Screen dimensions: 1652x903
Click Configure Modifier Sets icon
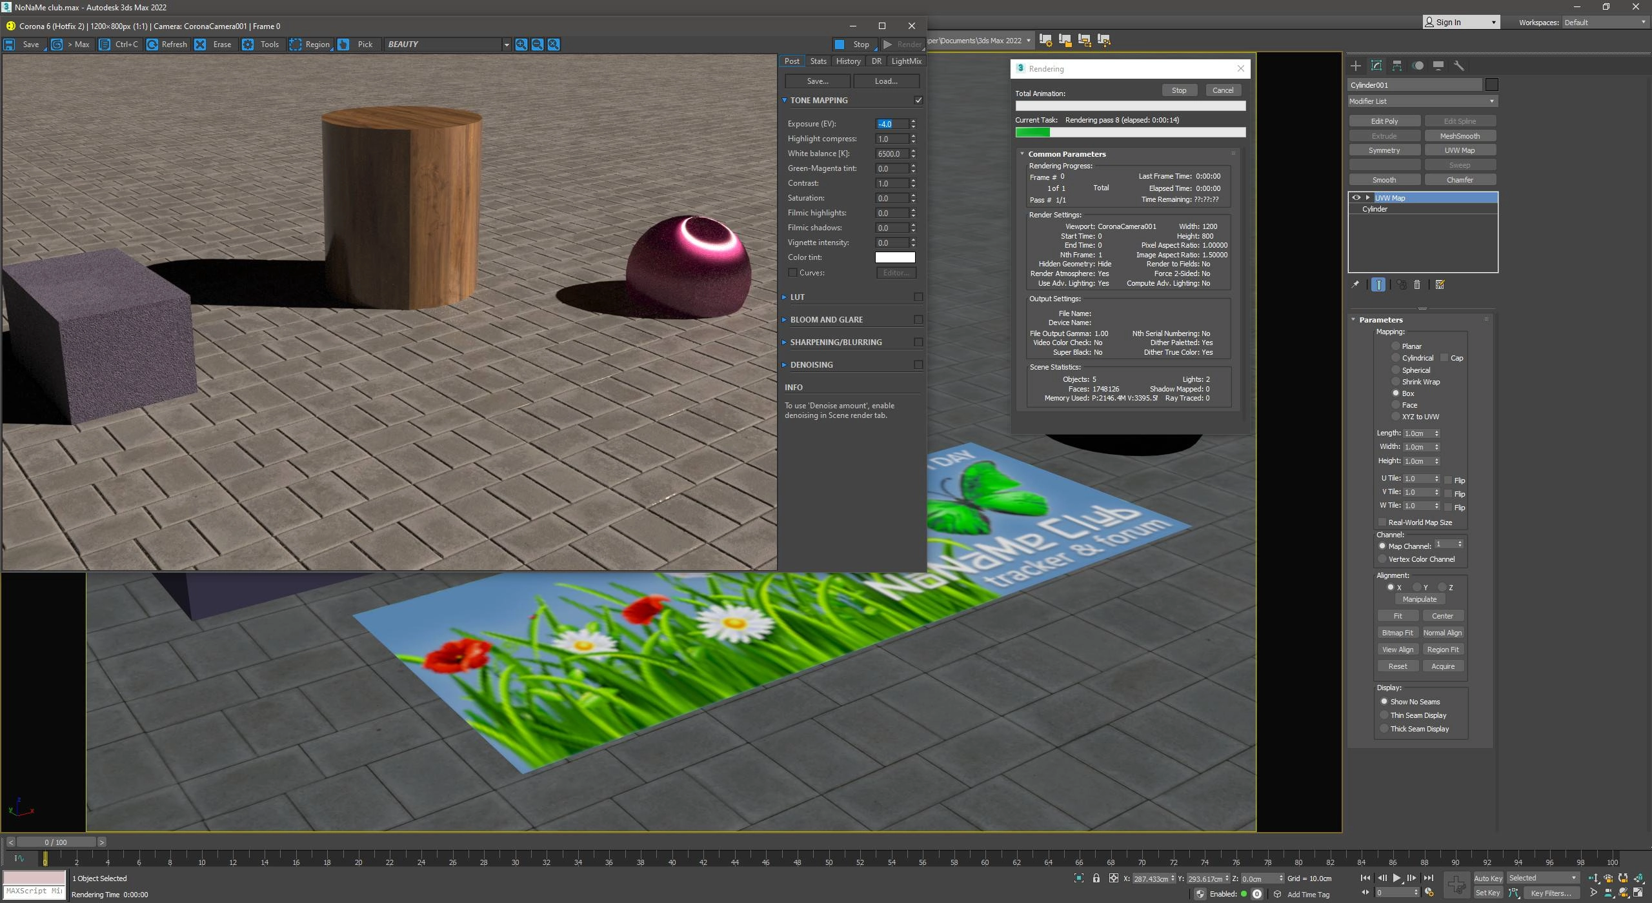click(x=1440, y=284)
